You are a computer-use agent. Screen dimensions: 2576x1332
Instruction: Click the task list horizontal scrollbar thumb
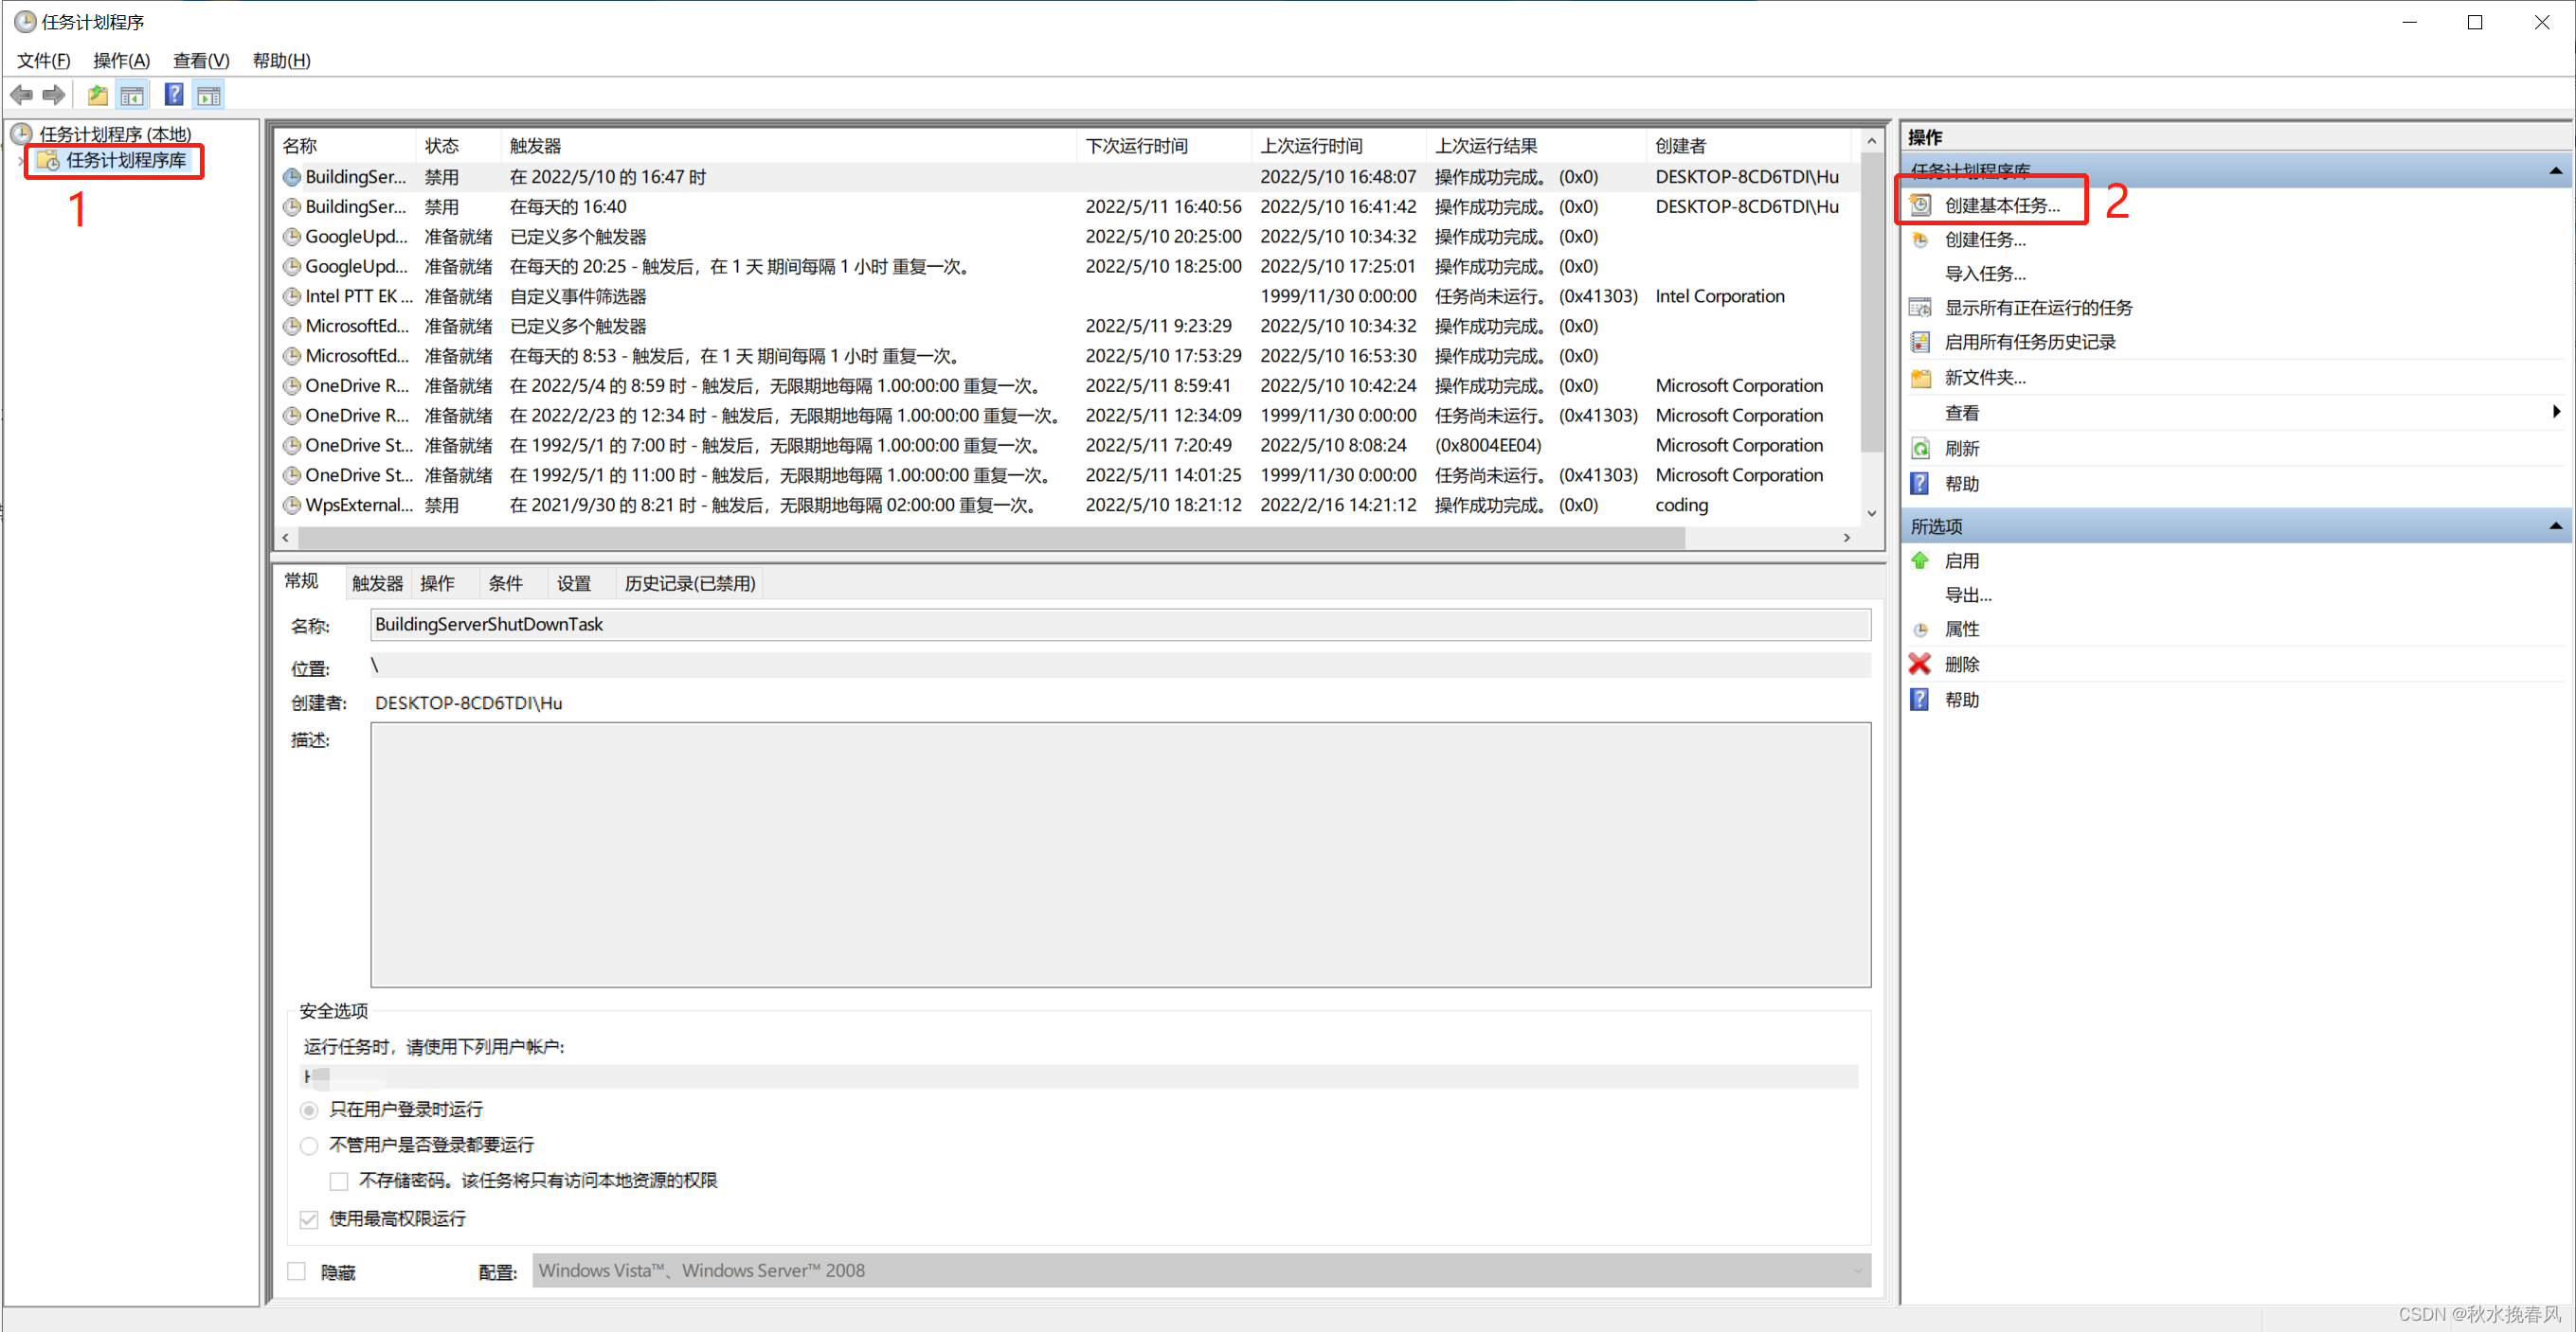pos(991,539)
